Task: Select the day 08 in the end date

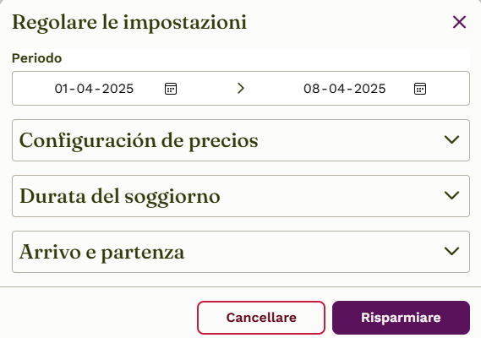Action: [312, 89]
